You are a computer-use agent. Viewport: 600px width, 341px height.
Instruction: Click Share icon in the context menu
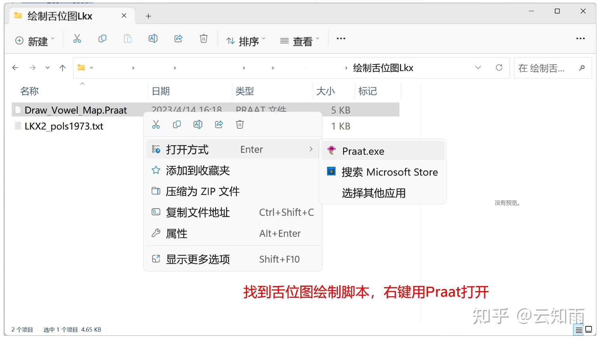[219, 124]
